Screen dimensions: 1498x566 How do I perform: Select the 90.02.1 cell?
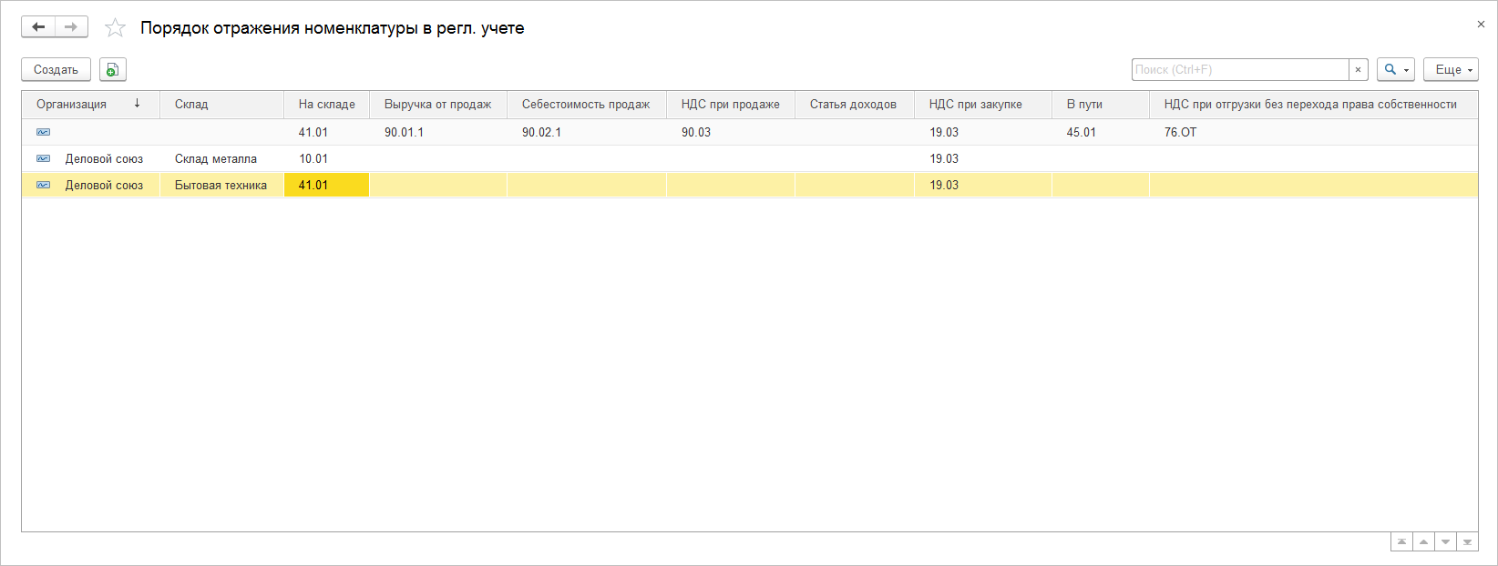tap(586, 132)
